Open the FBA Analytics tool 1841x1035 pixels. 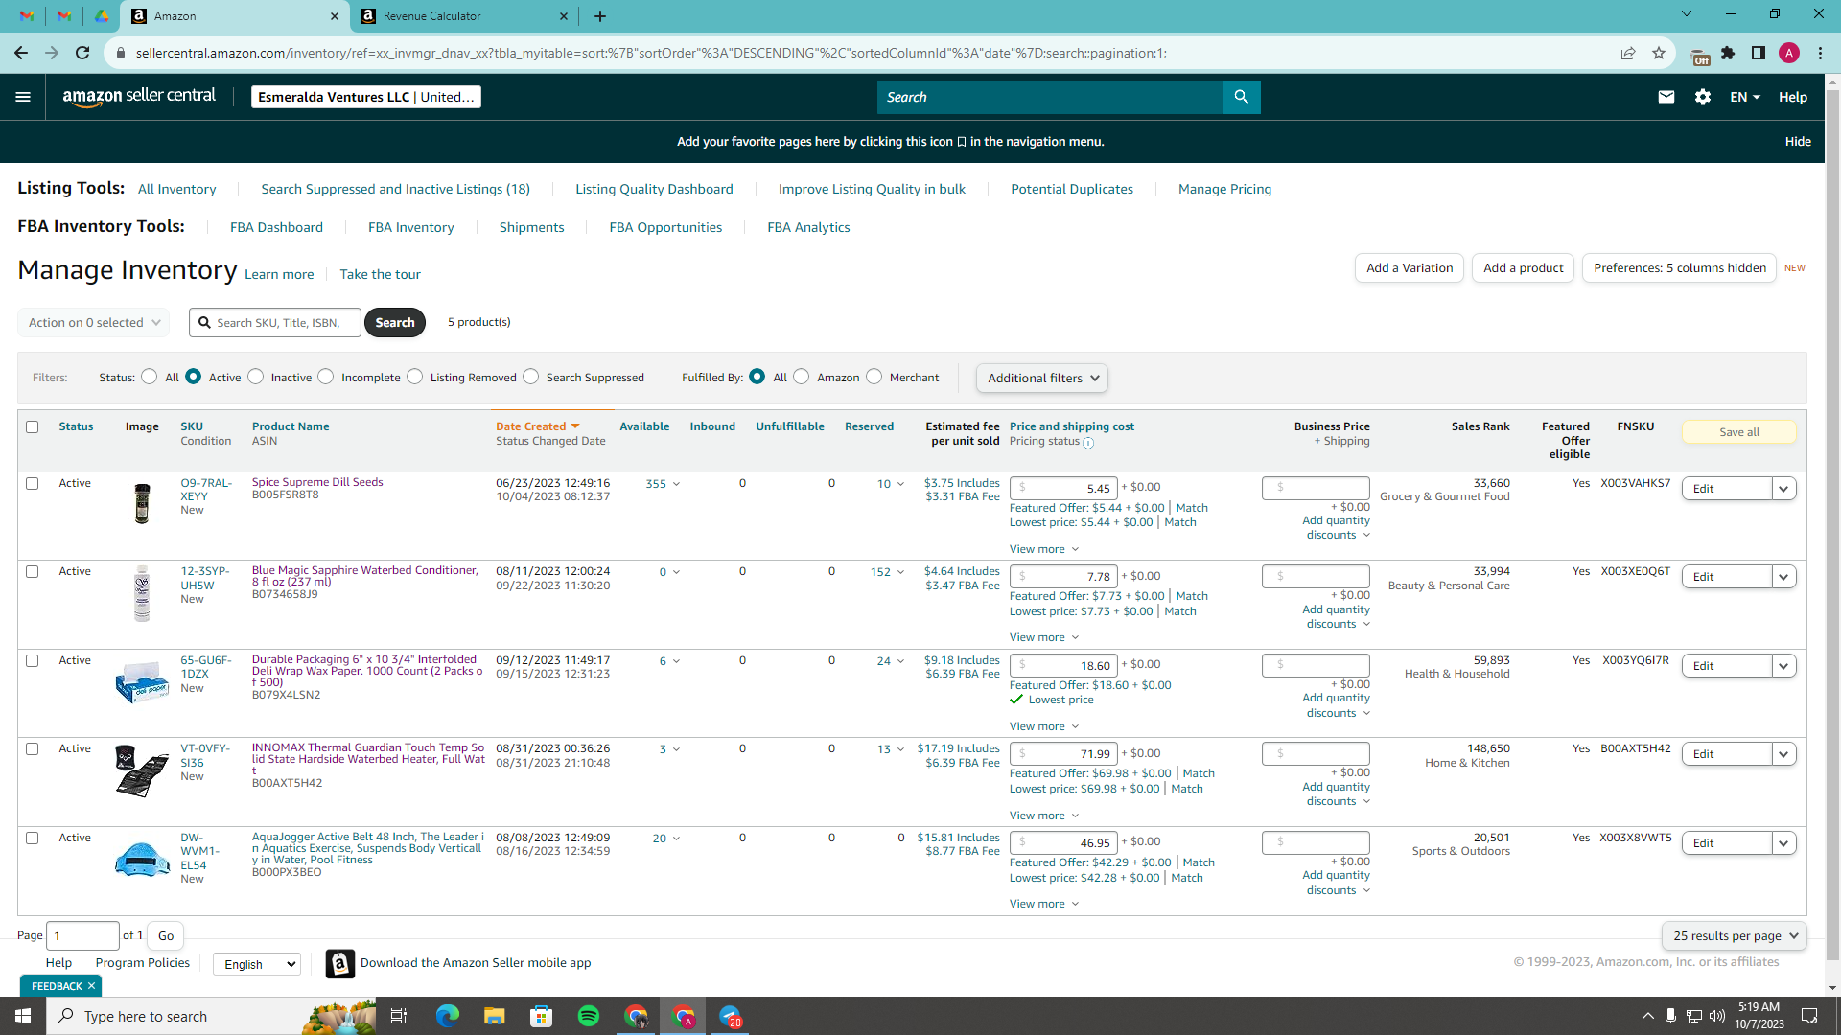[808, 227]
